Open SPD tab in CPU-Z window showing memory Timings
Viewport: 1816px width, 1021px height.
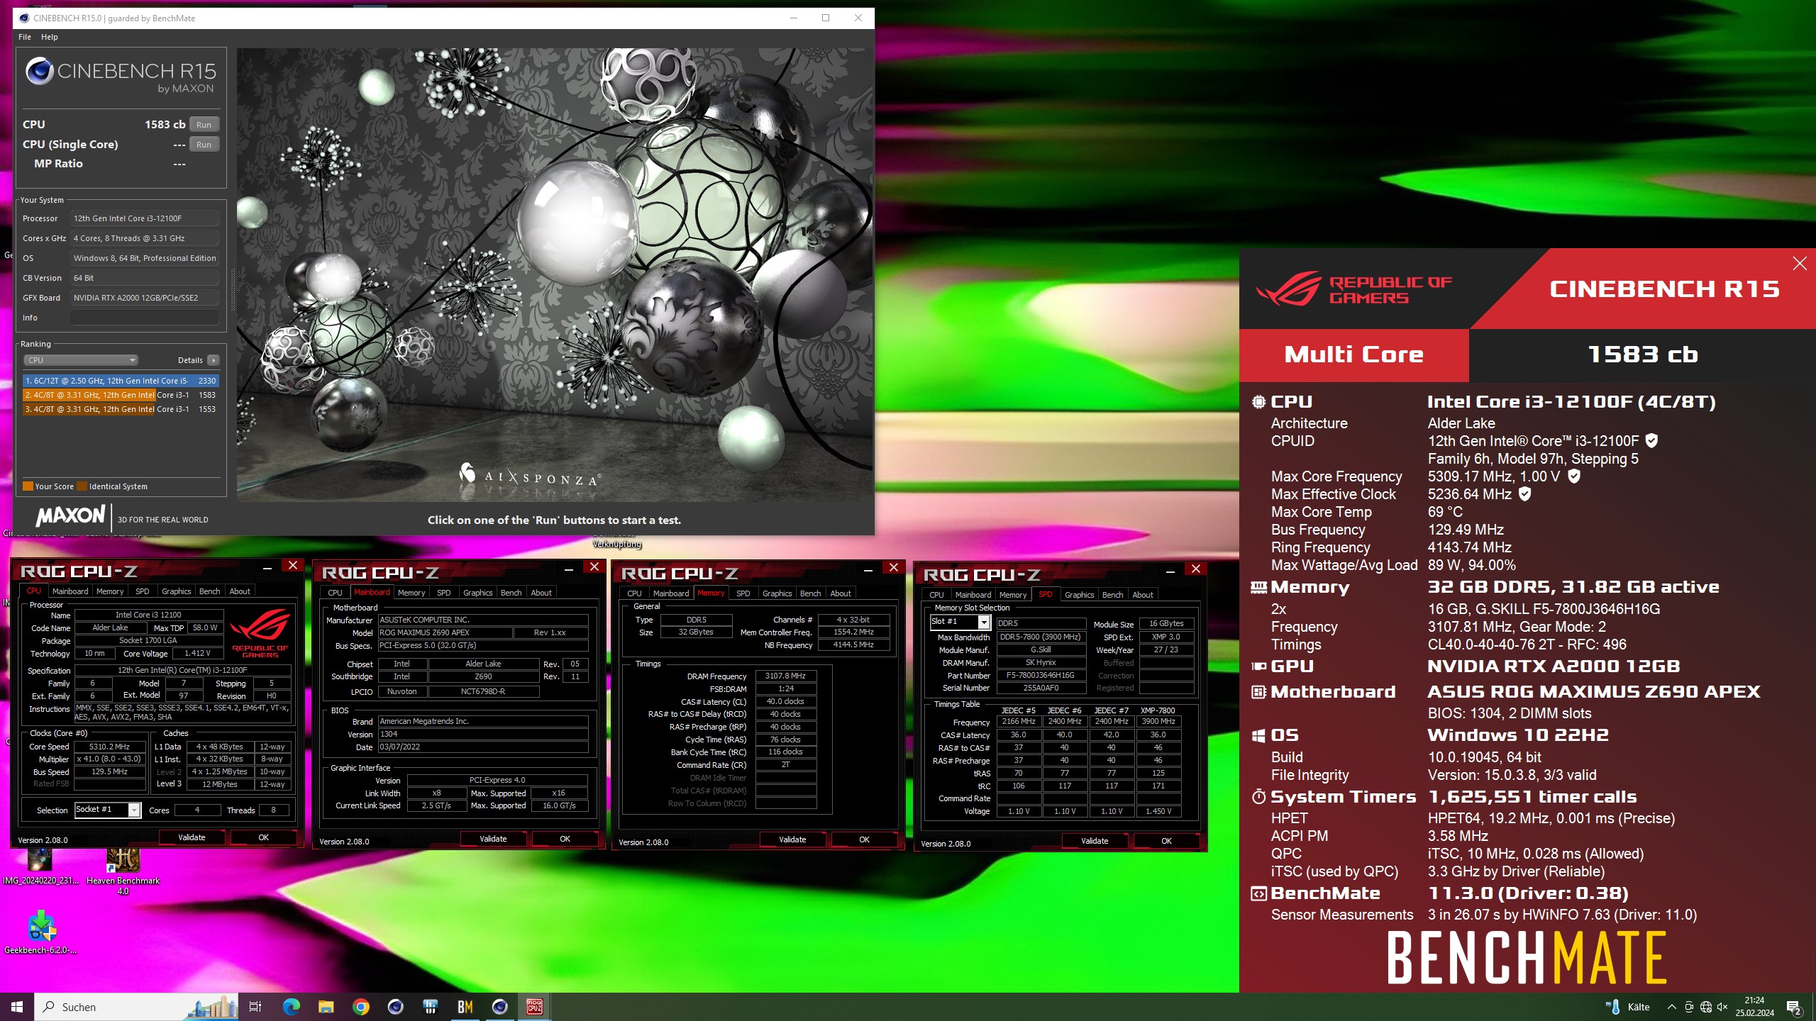[743, 593]
